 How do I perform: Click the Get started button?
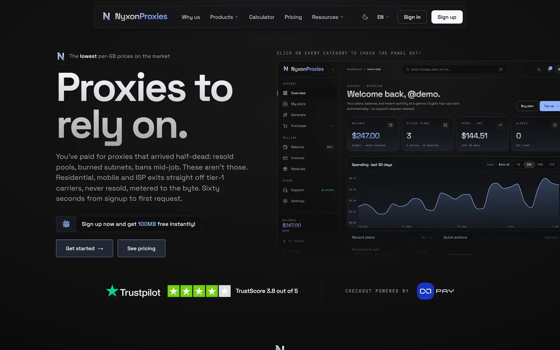[84, 248]
